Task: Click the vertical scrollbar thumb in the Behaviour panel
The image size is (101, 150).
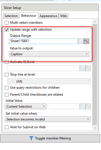Action: tap(95, 74)
